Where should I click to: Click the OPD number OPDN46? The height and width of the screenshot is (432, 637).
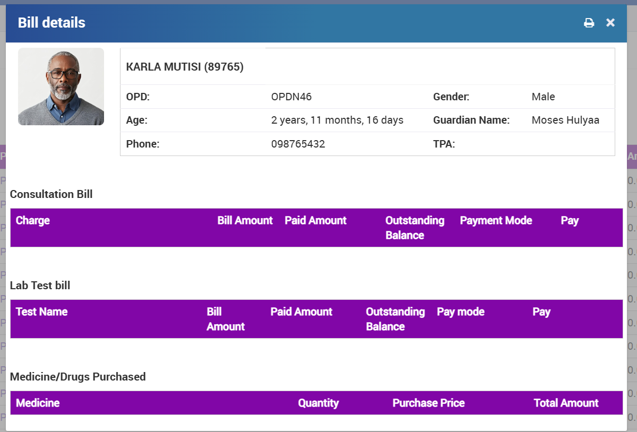pos(291,97)
